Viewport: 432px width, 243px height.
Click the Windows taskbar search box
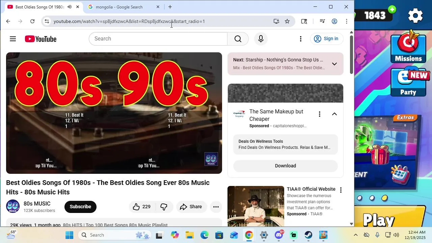(x=115, y=235)
